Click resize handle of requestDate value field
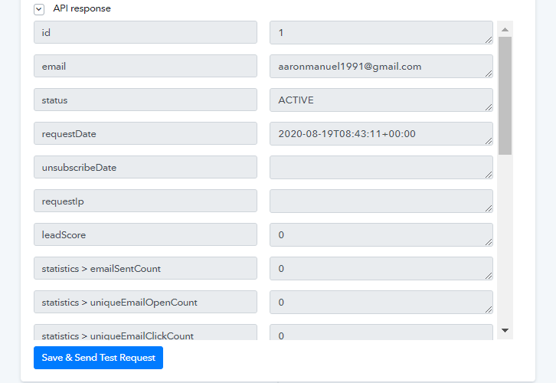 pos(489,141)
